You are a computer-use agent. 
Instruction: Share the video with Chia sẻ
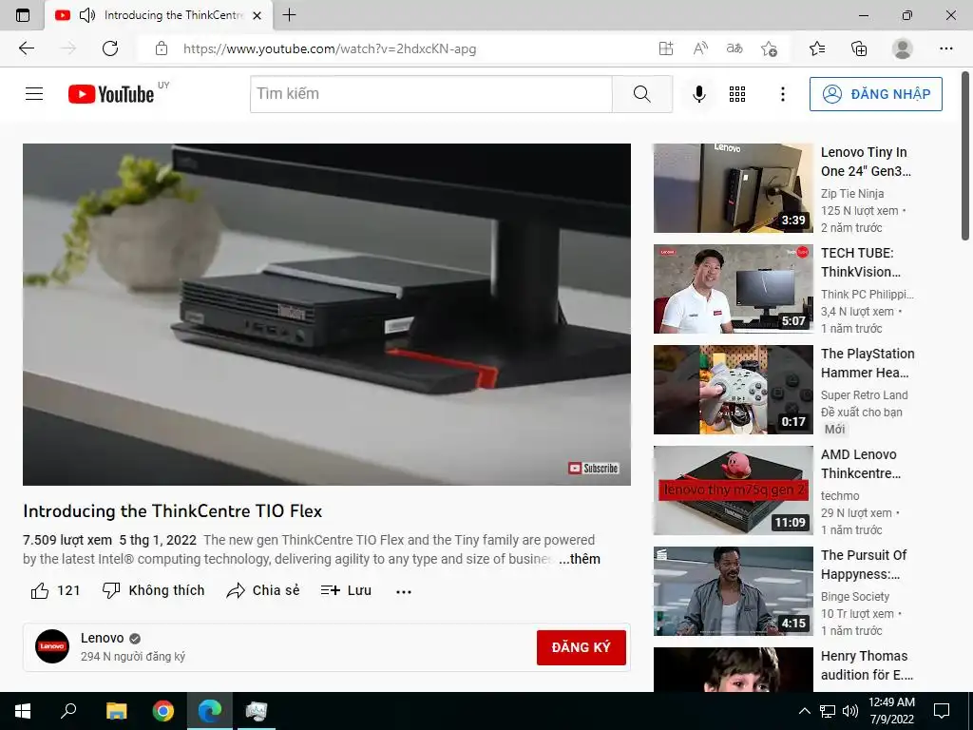click(x=263, y=590)
